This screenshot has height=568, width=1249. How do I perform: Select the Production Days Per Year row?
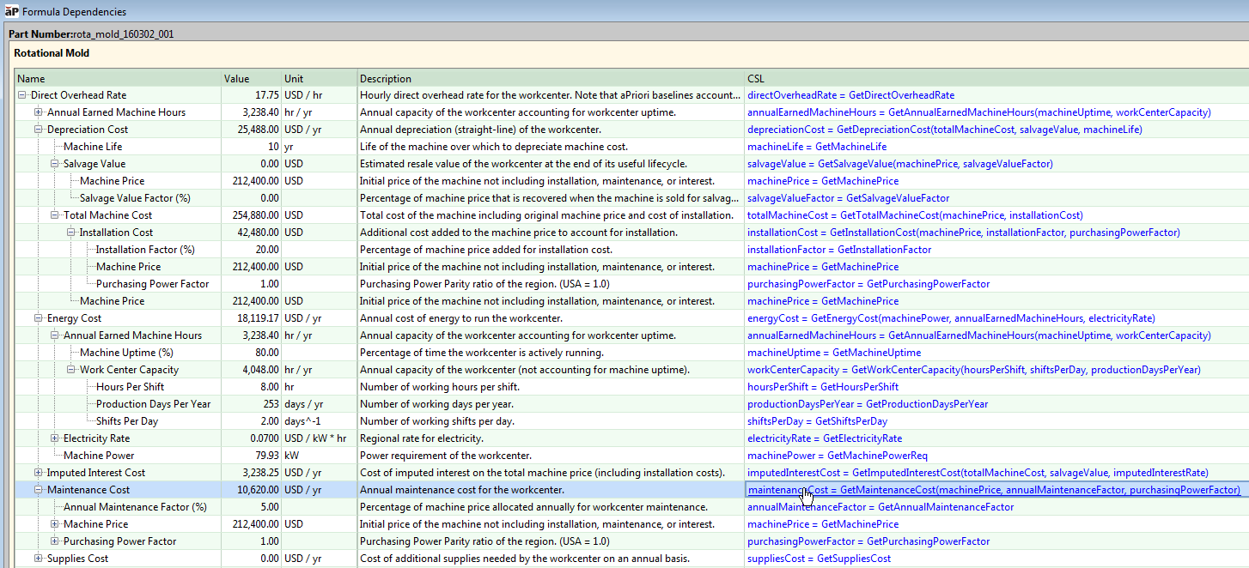pyautogui.click(x=154, y=404)
